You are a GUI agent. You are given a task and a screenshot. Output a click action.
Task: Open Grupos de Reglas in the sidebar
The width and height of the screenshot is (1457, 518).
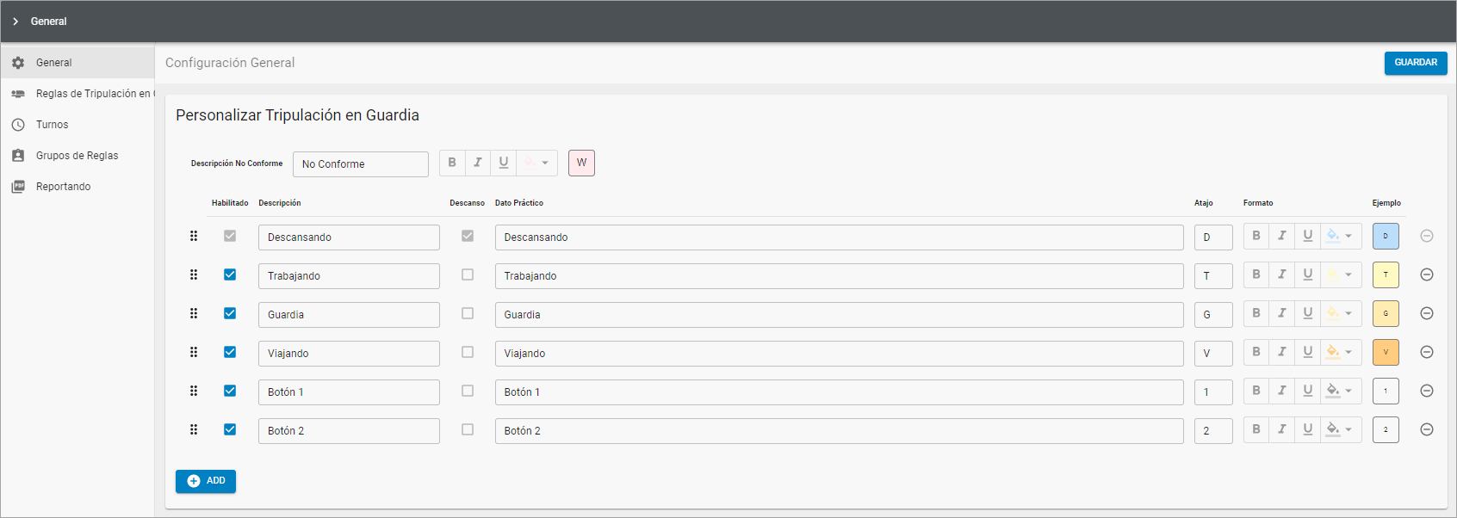[77, 156]
